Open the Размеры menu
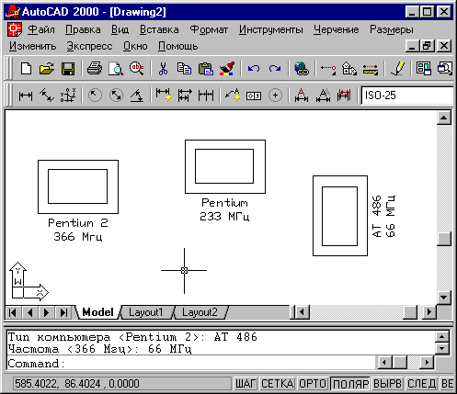 [392, 29]
